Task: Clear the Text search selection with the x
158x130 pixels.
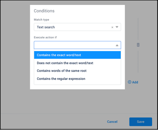Action: [x=112, y=27]
